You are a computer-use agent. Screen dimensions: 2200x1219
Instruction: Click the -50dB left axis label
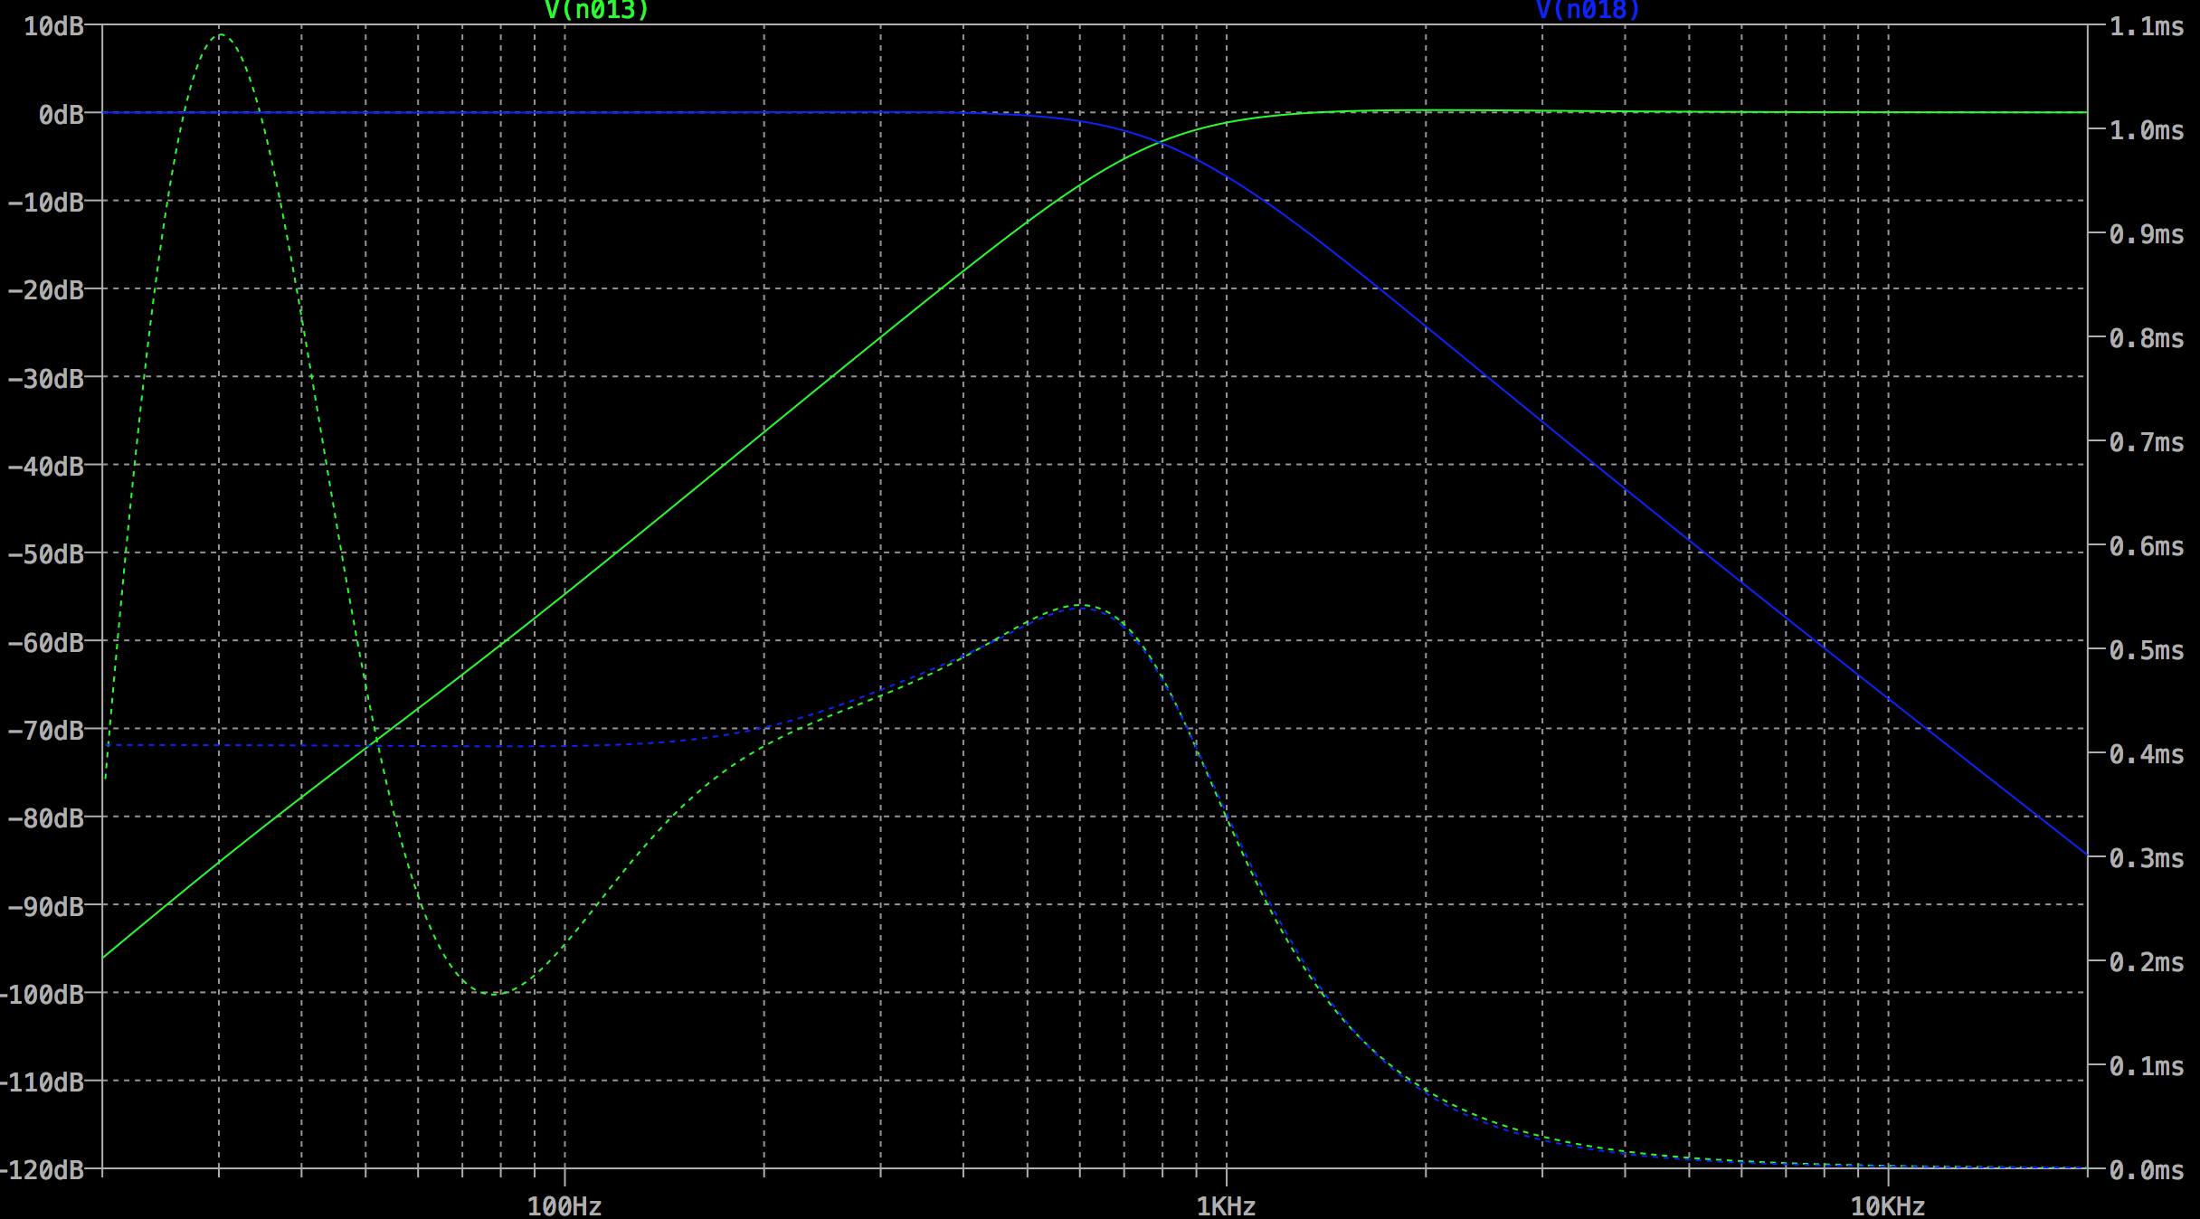pyautogui.click(x=45, y=553)
